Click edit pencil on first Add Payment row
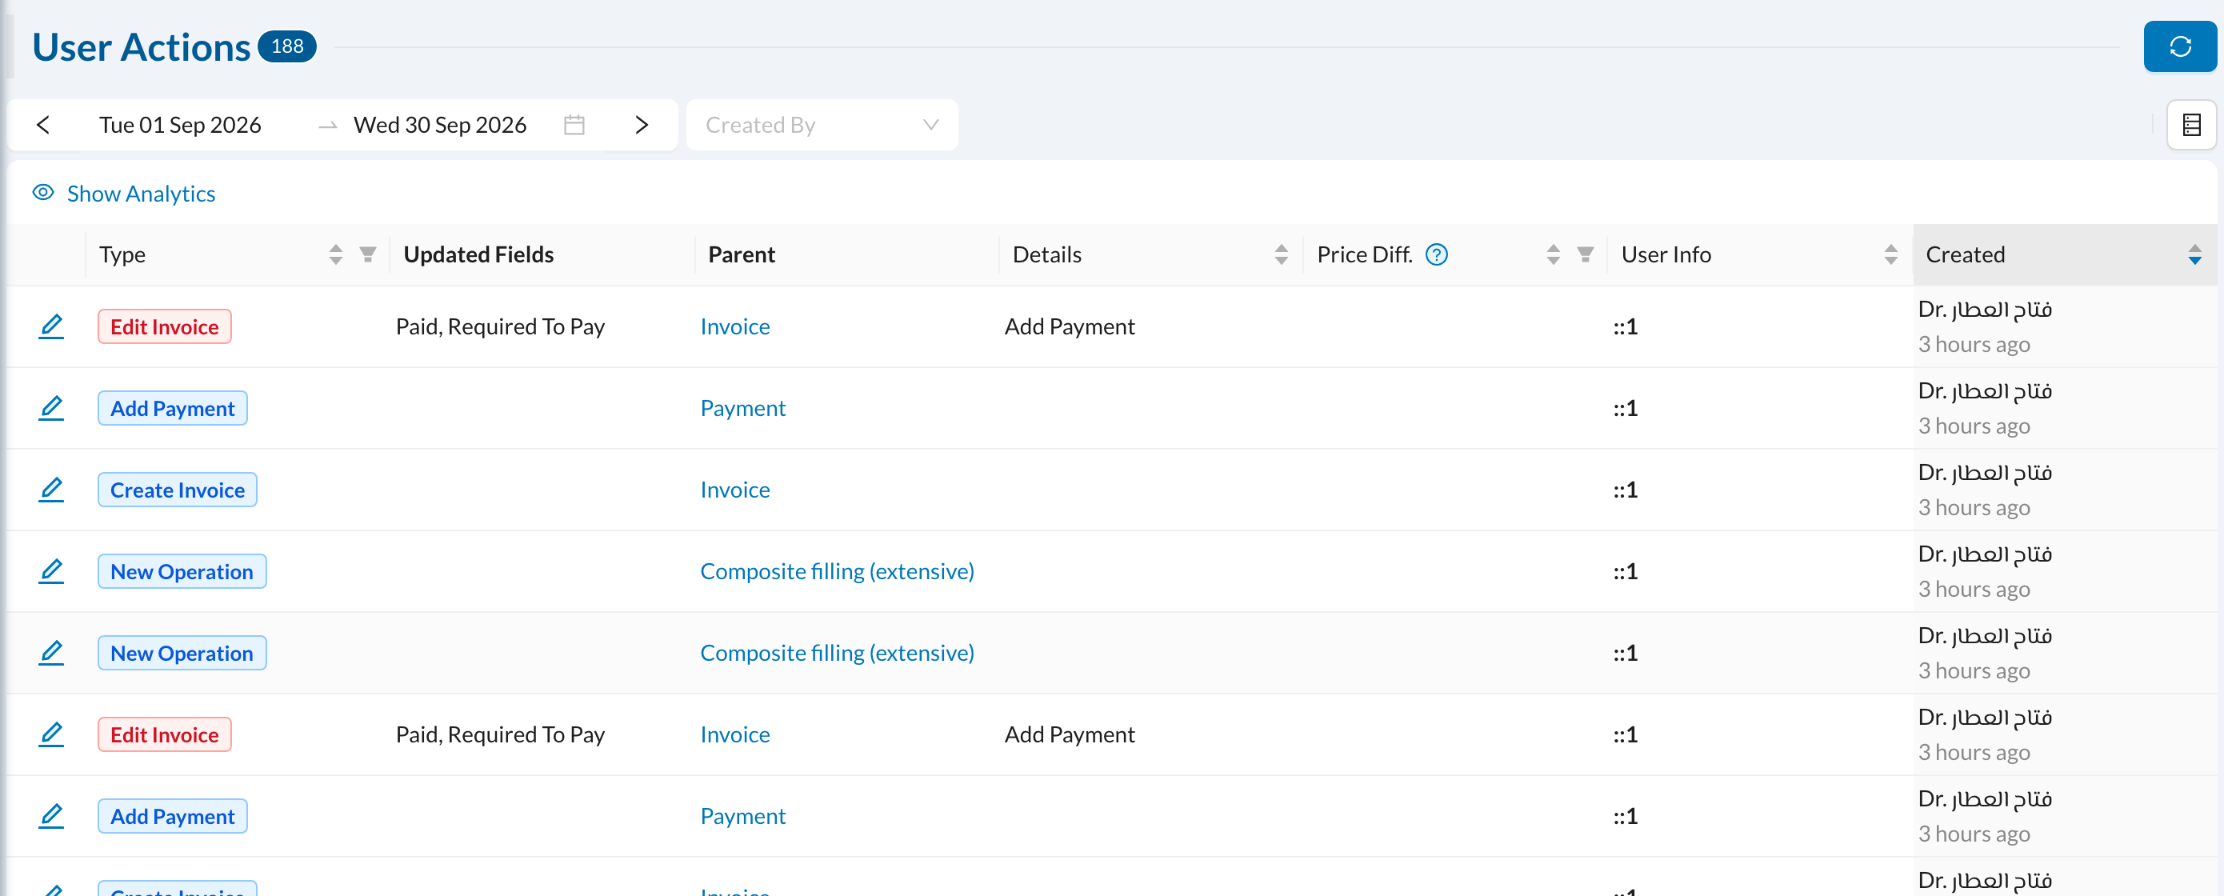 (51, 408)
